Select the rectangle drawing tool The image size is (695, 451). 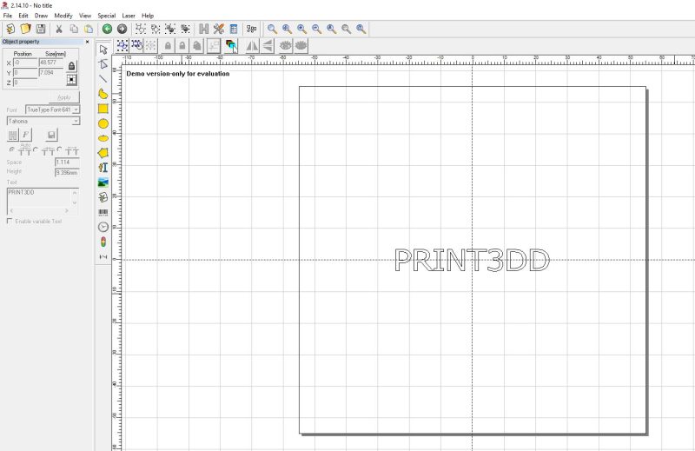(x=103, y=109)
